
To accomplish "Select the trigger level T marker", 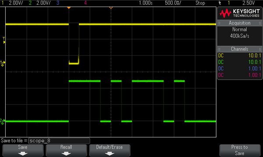I will 4,41.
